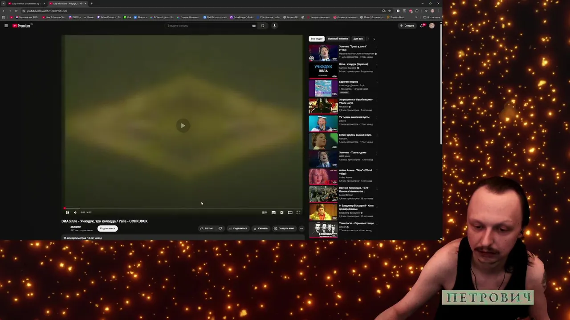570x320 pixels.
Task: Toggle subtitles in the player
Action: pyautogui.click(x=273, y=212)
